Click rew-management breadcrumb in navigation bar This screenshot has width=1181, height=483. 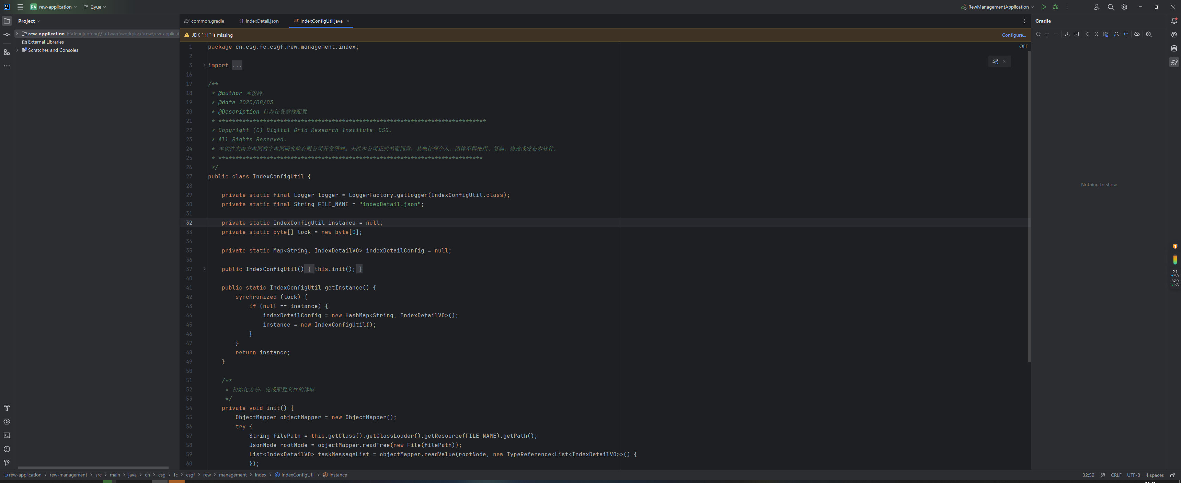68,475
